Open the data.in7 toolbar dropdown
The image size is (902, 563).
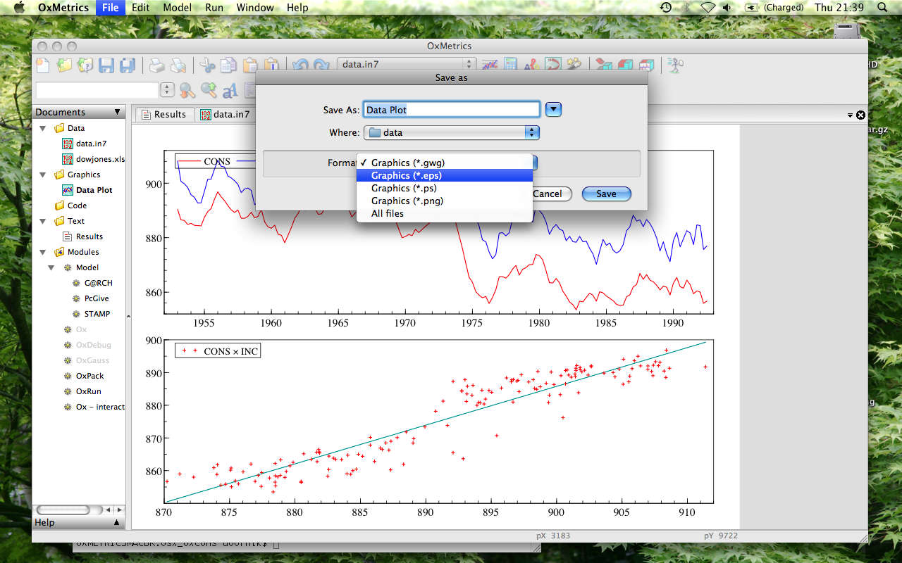coord(407,65)
